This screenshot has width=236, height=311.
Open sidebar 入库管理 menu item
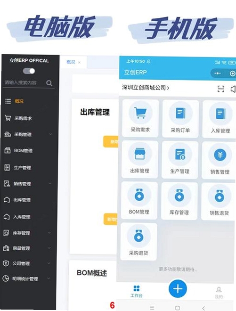pyautogui.click(x=22, y=217)
